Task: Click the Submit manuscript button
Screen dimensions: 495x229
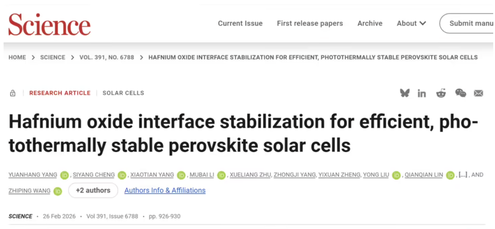Action: tap(467, 23)
